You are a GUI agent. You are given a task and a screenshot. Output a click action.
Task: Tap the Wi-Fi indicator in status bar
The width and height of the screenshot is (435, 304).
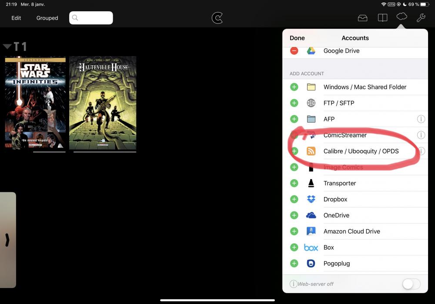click(384, 4)
